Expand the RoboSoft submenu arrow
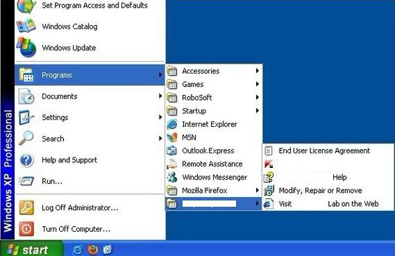 [x=258, y=97]
